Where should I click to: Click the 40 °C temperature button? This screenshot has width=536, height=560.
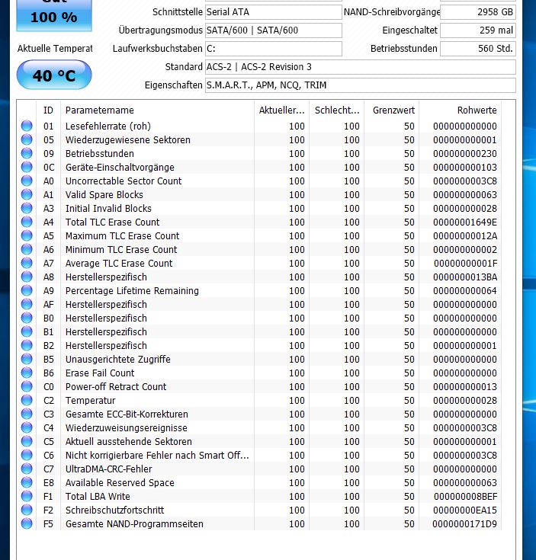click(54, 75)
